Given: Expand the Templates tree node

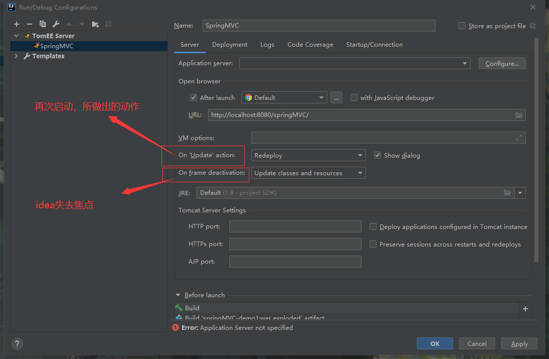Looking at the screenshot, I should click(16, 56).
